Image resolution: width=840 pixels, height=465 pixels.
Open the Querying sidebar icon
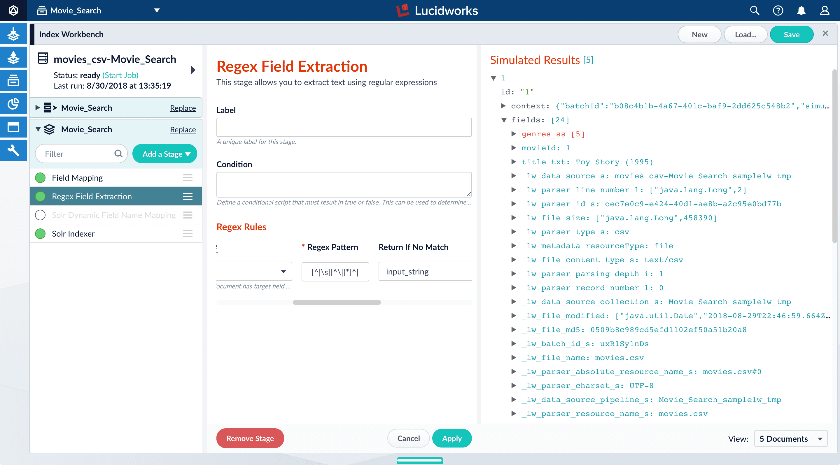(x=13, y=57)
